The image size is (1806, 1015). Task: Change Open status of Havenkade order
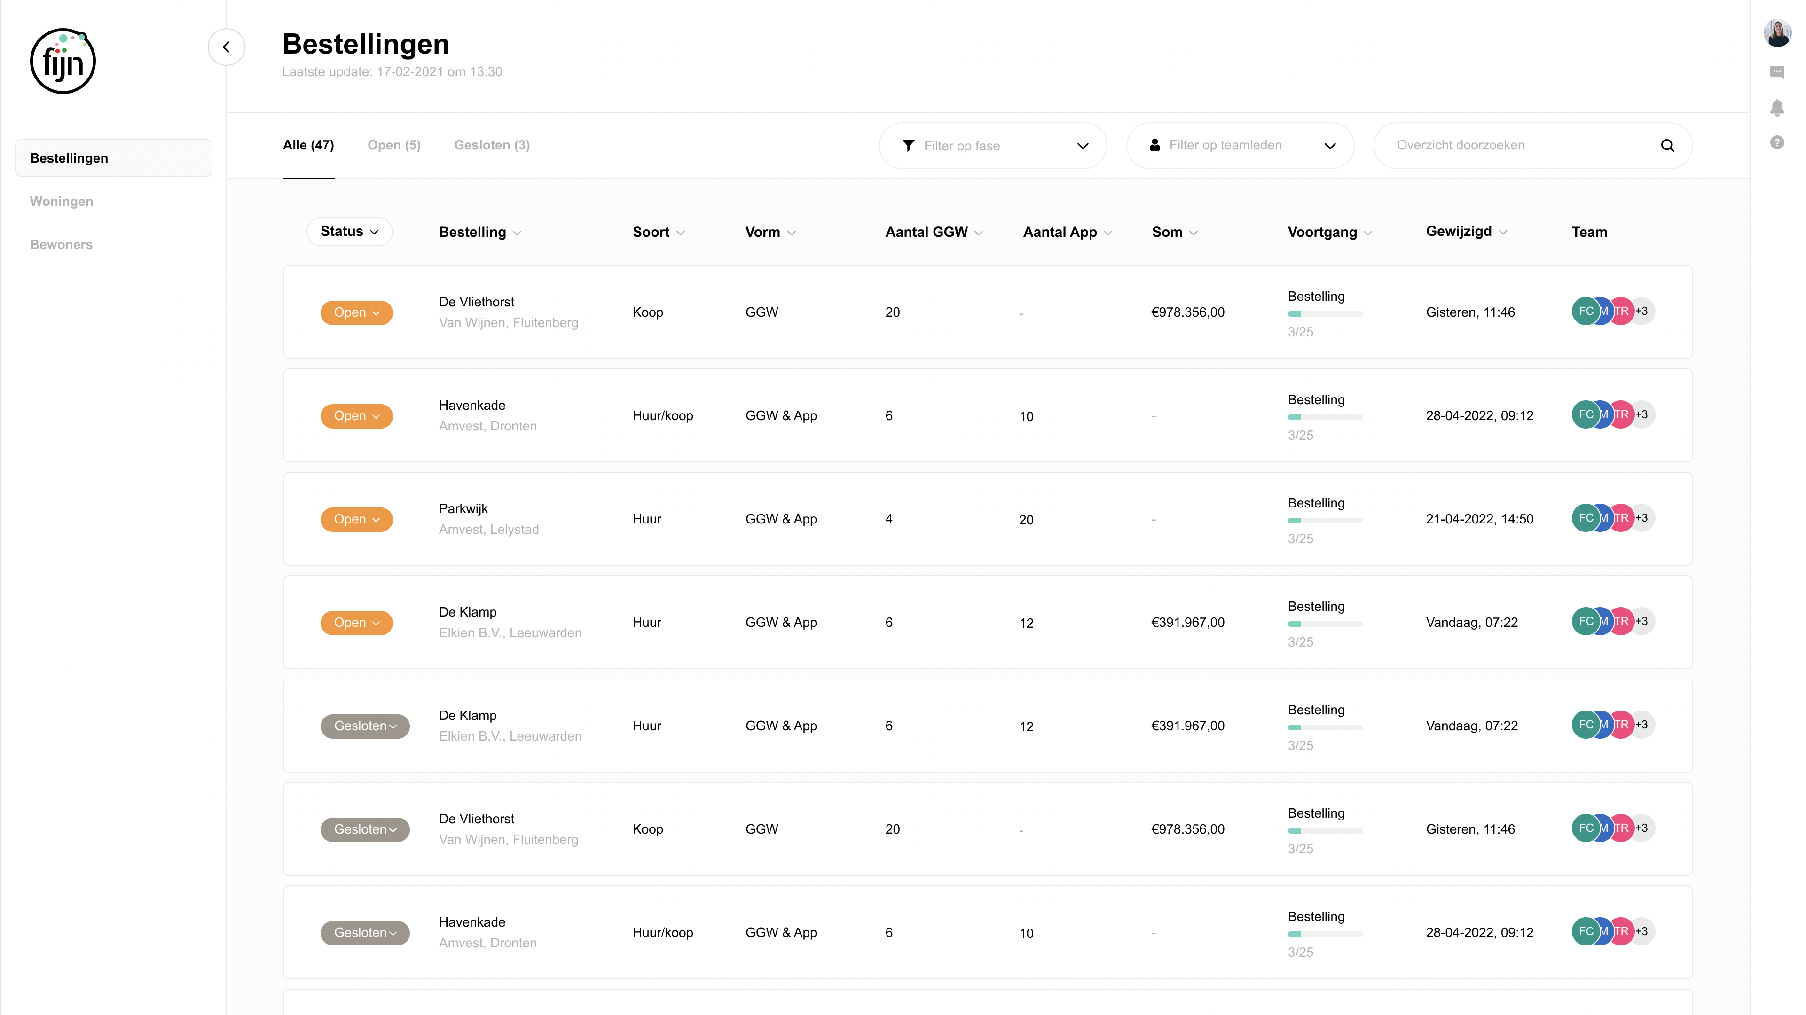(x=356, y=416)
